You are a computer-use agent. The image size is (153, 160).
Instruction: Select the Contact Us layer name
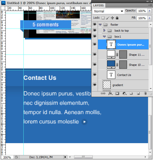click(124, 75)
